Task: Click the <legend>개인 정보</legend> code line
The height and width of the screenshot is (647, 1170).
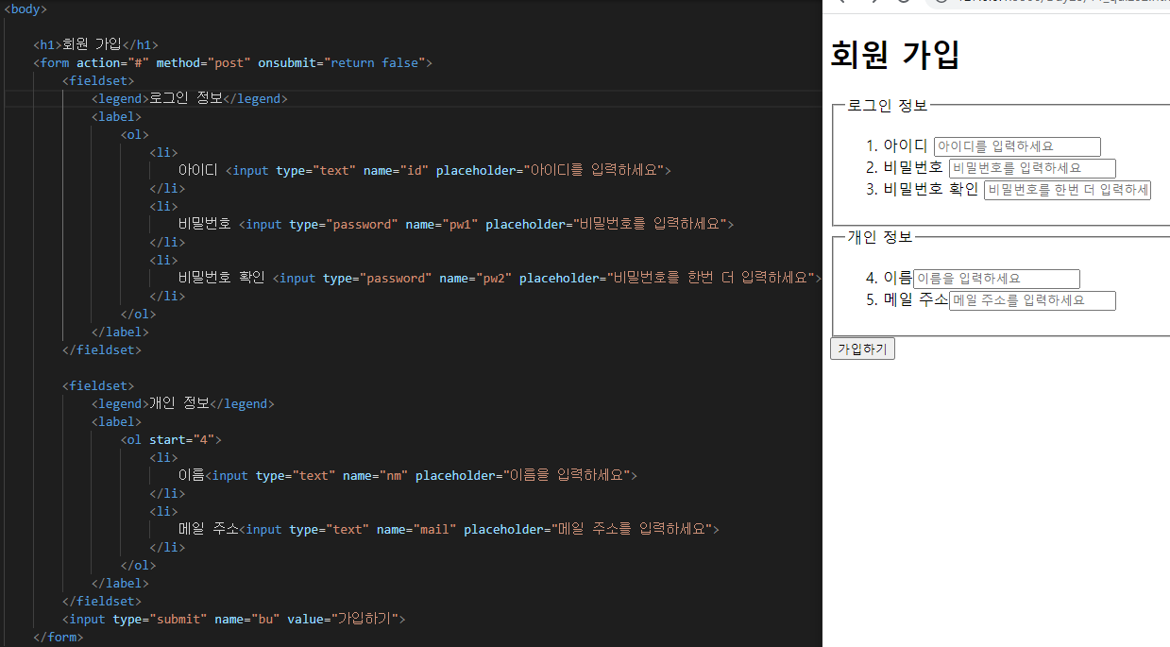Action: point(182,403)
